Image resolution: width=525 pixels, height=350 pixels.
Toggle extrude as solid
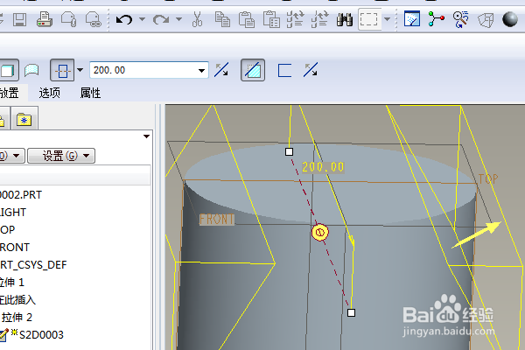tap(7, 71)
